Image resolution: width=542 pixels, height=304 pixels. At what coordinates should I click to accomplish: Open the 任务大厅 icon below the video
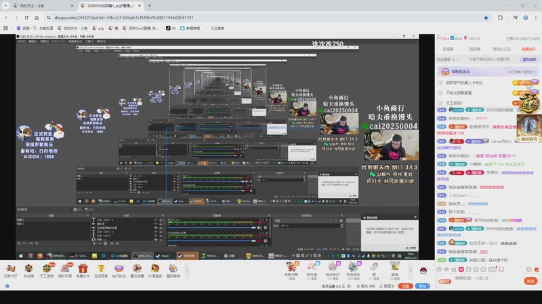coord(10,270)
